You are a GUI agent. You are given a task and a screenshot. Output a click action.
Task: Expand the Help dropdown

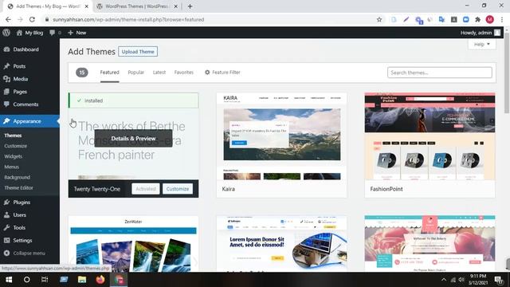(482, 45)
